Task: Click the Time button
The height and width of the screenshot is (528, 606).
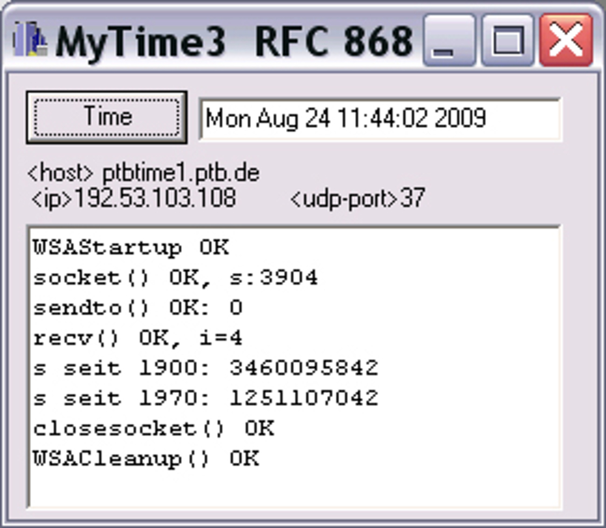Action: point(107,117)
